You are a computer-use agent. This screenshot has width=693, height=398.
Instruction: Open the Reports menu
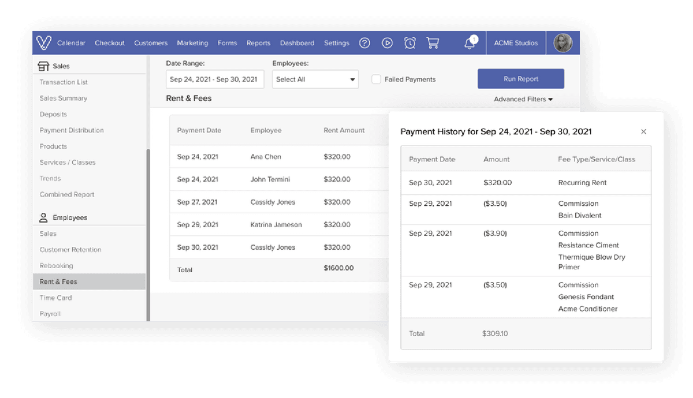(258, 43)
